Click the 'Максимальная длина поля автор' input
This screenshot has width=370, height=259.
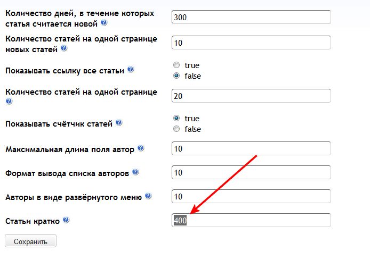pos(251,148)
